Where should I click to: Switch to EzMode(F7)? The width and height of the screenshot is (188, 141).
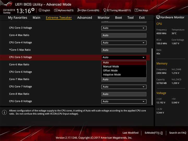pyautogui.click(x=154, y=133)
